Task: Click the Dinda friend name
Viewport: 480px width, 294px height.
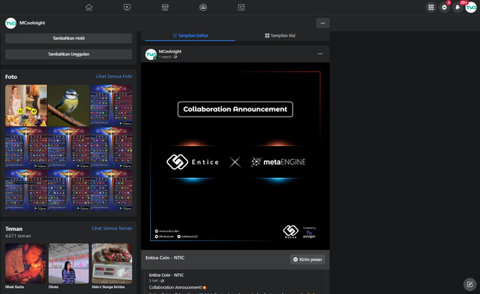Action: point(53,287)
